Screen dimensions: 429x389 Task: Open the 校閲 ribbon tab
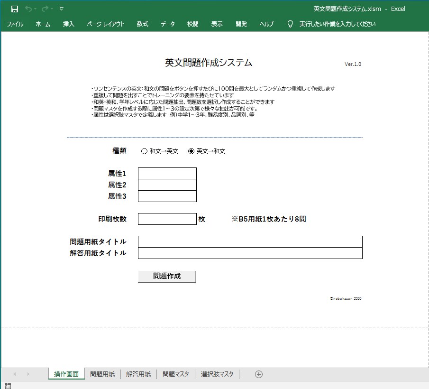coord(192,24)
